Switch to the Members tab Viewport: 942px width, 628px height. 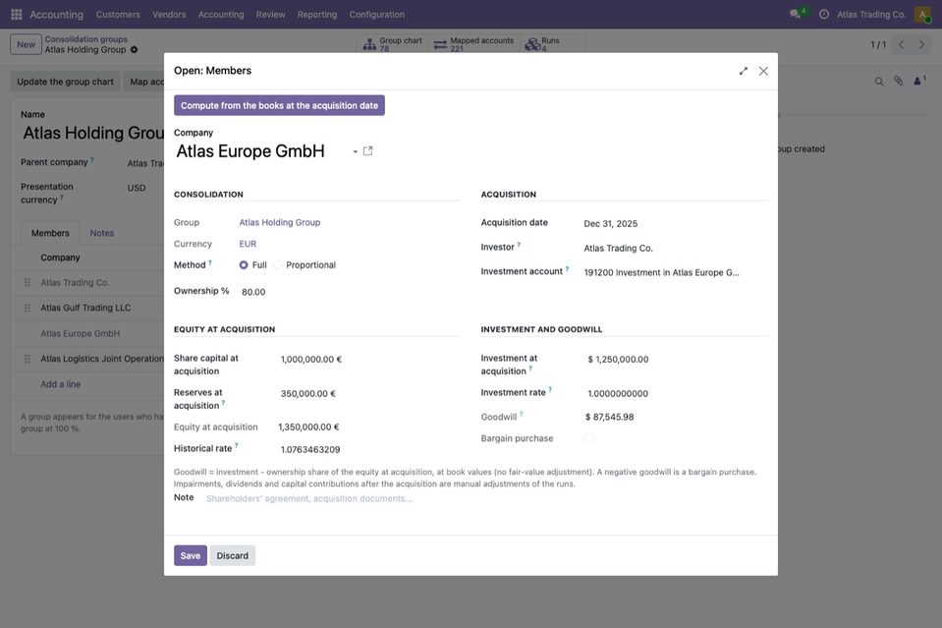coord(50,233)
